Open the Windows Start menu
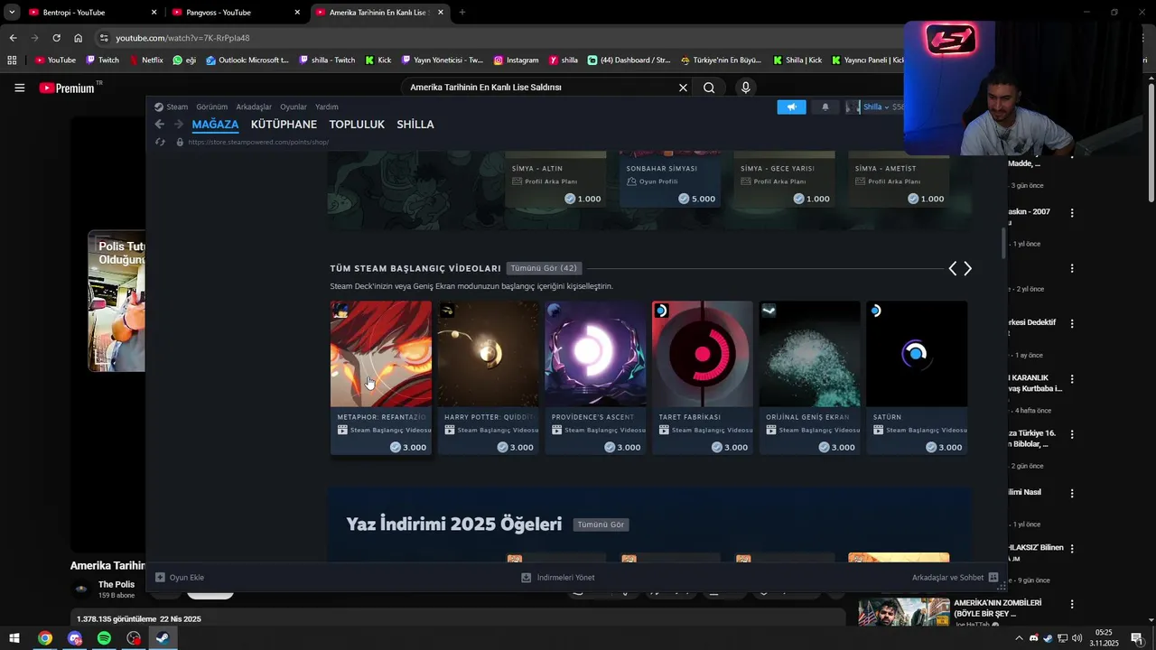 (x=14, y=638)
